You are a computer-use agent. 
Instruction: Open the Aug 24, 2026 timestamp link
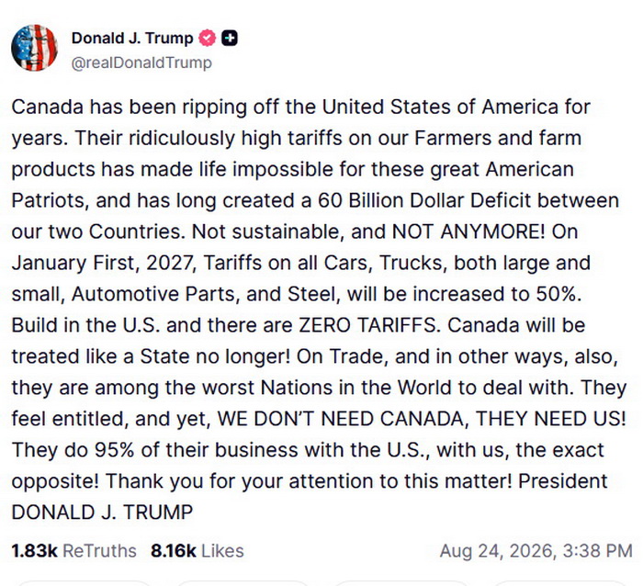(x=536, y=551)
